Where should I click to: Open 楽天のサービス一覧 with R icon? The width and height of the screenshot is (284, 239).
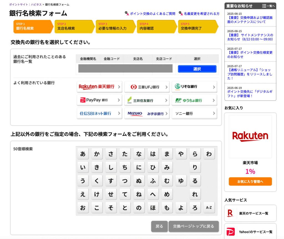[250, 213]
